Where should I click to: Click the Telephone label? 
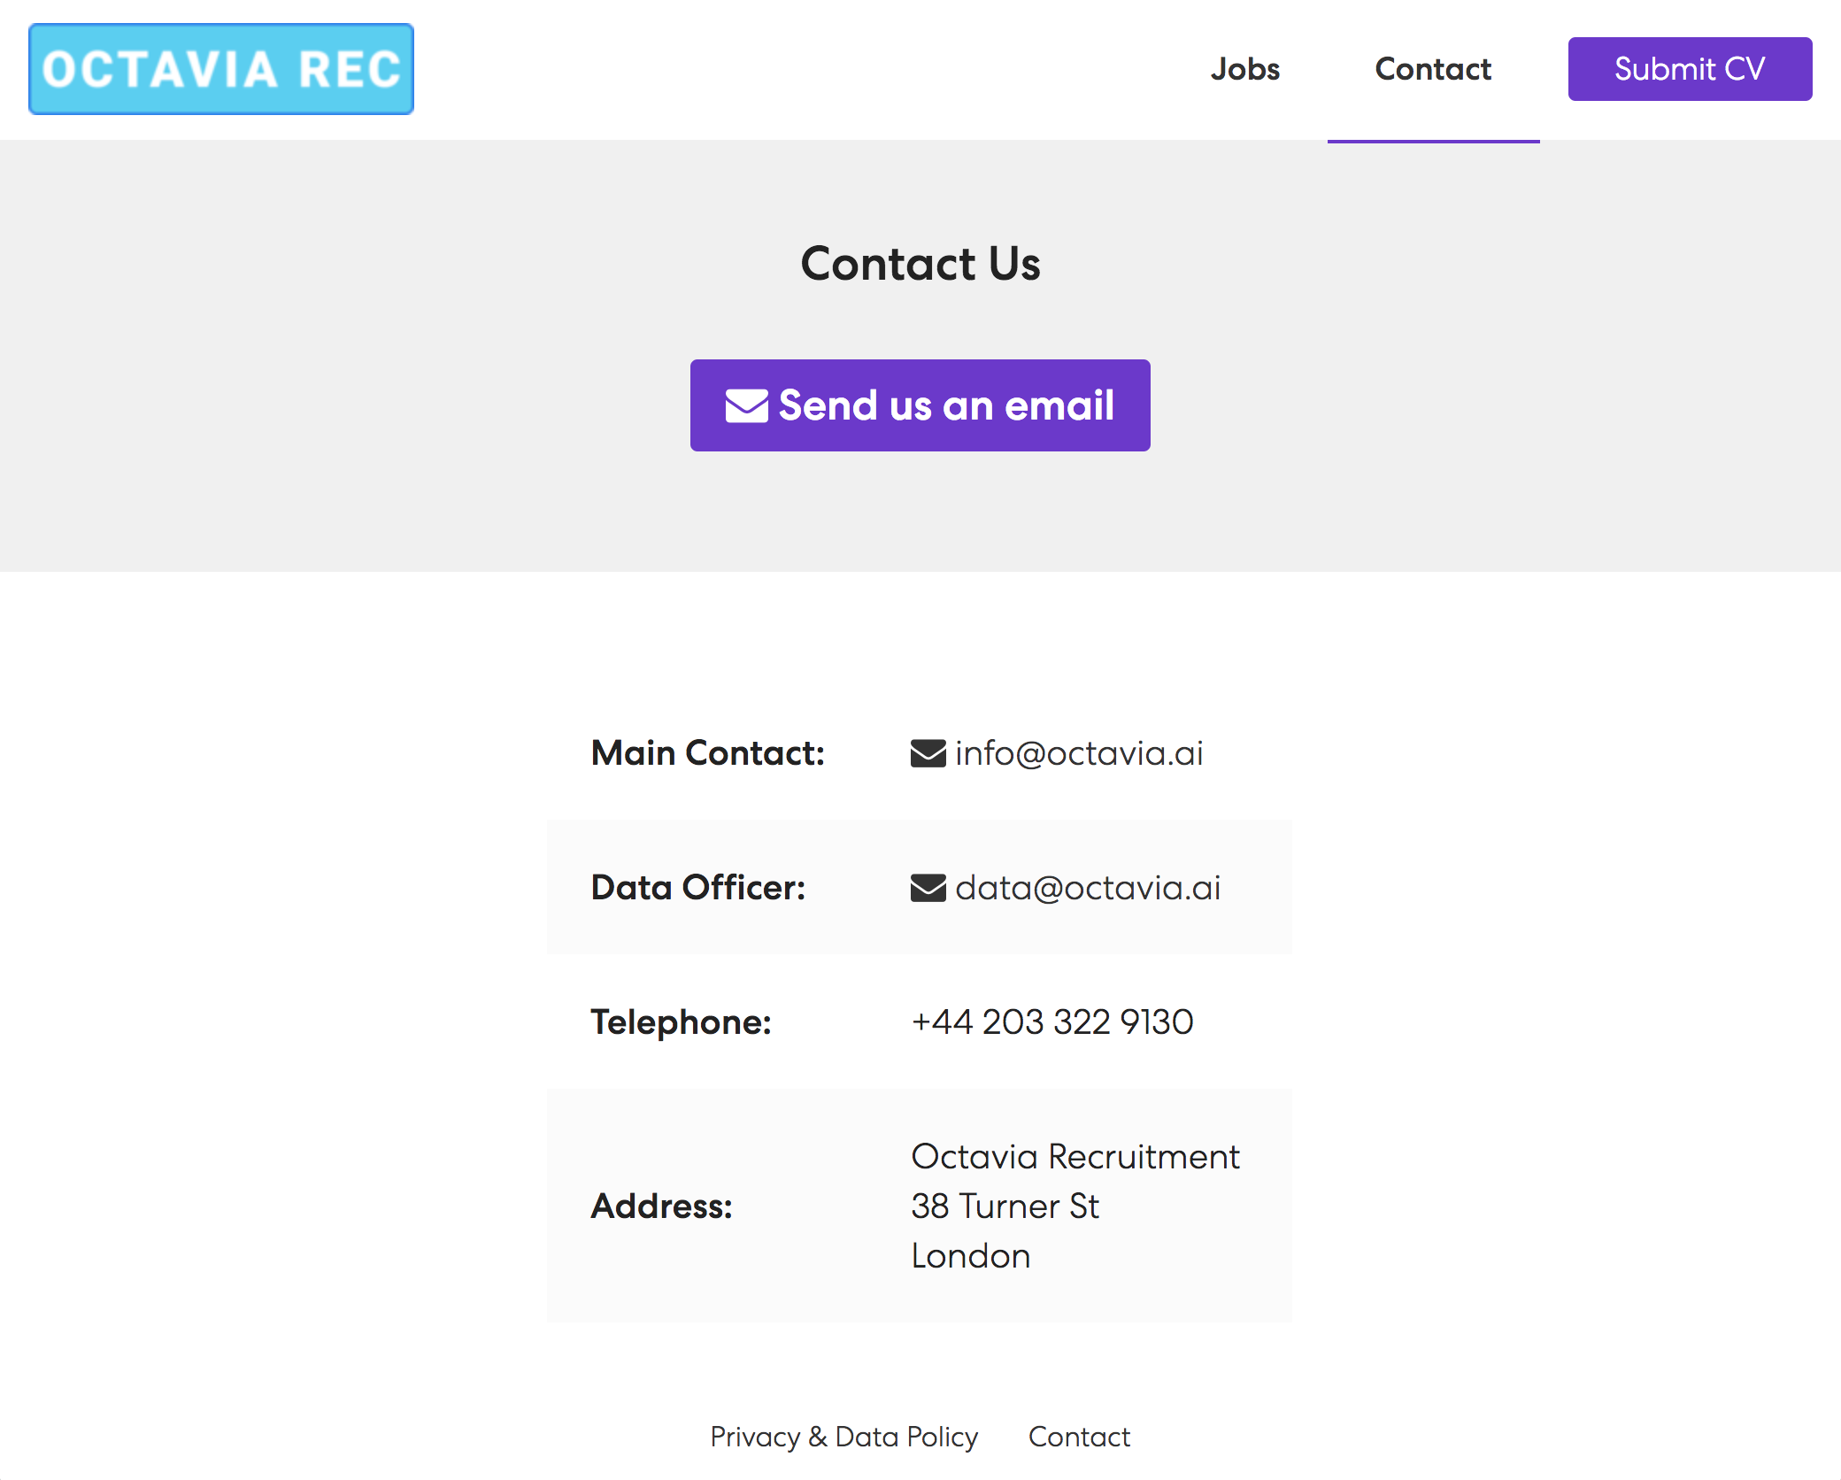point(682,1022)
